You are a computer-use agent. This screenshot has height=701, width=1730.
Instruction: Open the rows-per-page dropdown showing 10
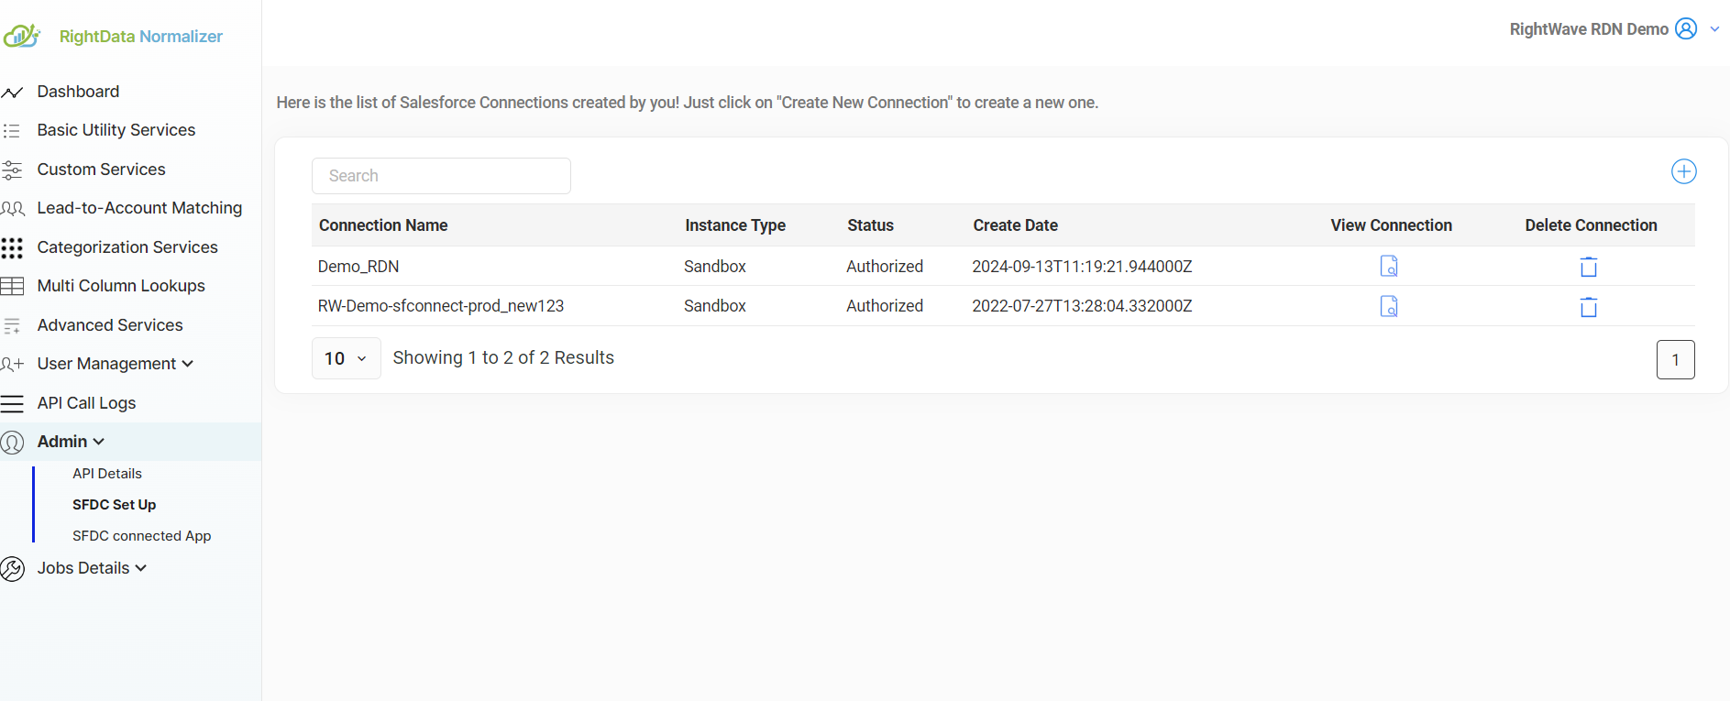coord(346,358)
